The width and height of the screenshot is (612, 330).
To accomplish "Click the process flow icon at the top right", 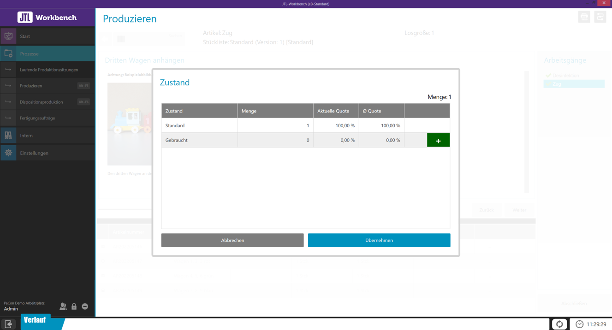I will tap(600, 17).
